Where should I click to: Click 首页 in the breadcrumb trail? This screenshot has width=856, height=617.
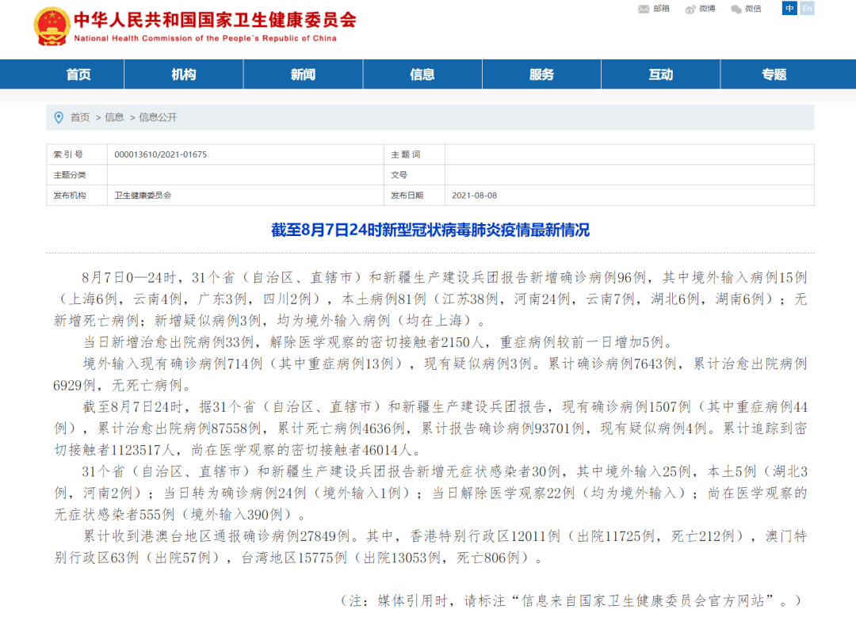80,117
